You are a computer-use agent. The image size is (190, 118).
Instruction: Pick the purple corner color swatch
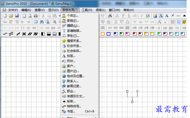(165, 34)
